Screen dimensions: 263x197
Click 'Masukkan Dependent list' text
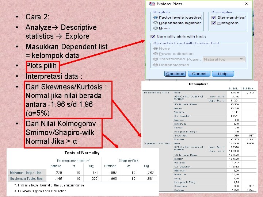tap(66, 47)
